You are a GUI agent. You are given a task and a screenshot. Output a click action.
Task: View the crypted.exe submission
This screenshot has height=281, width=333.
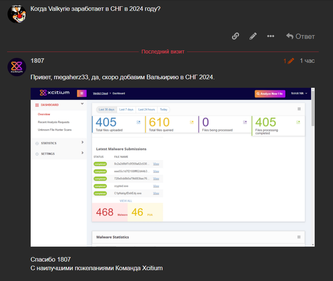(x=156, y=186)
